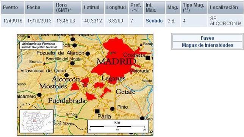Click the Spain locator inset map

[37, 121]
